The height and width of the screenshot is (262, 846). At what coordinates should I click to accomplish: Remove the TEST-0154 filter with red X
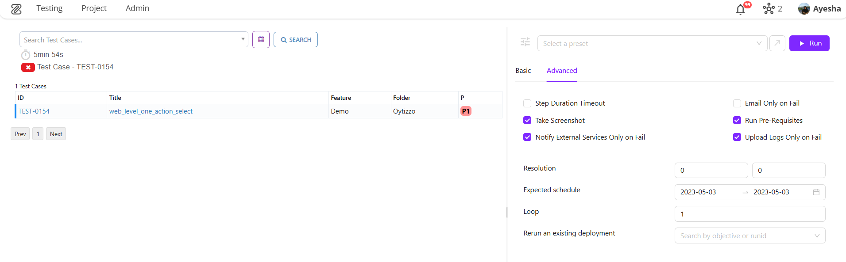point(28,67)
